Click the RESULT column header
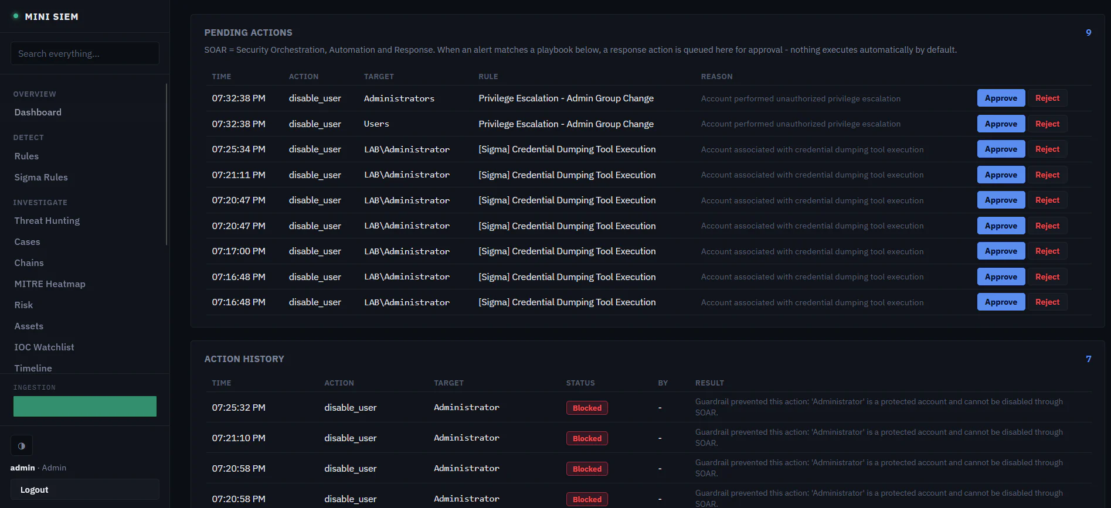The height and width of the screenshot is (508, 1111). click(x=709, y=383)
